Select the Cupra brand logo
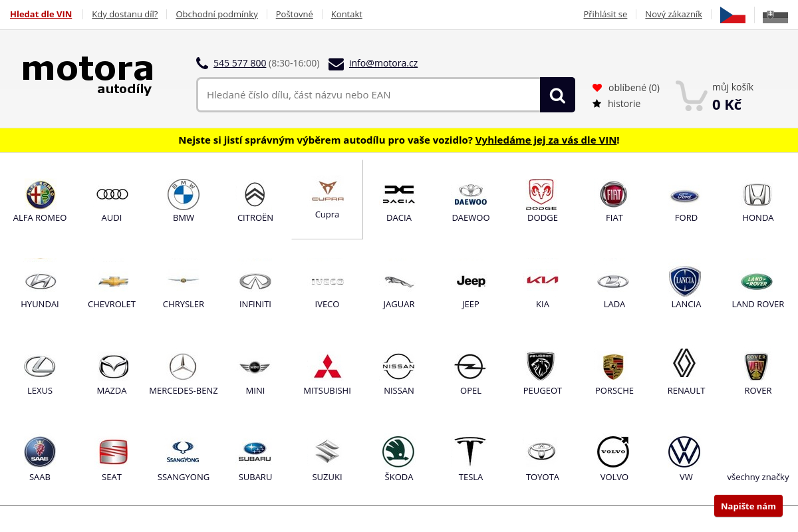 (x=327, y=191)
